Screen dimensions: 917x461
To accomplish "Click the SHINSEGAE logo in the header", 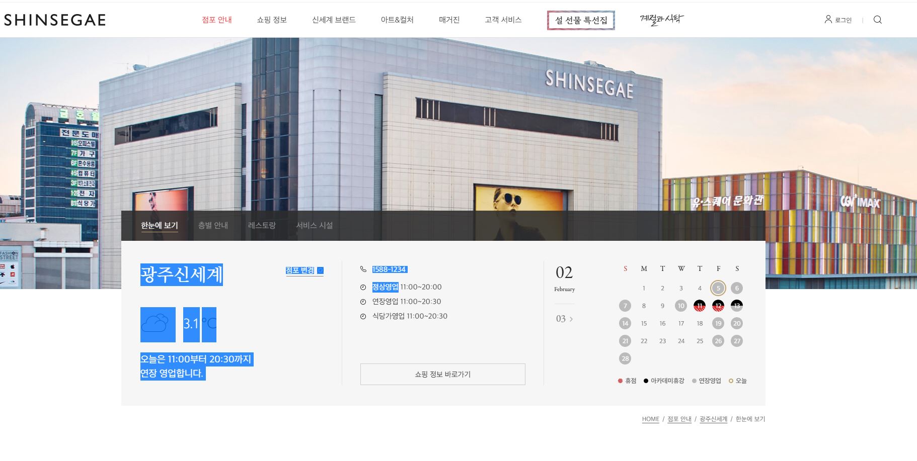I will tap(55, 20).
